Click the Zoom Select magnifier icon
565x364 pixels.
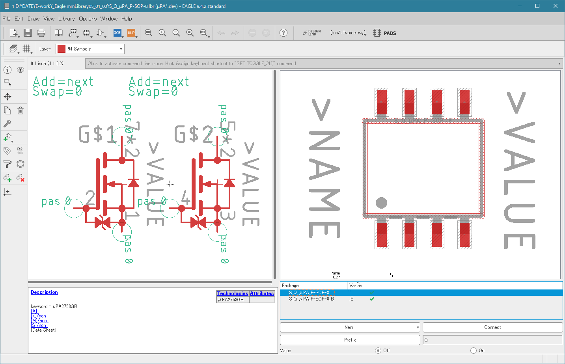tap(204, 33)
